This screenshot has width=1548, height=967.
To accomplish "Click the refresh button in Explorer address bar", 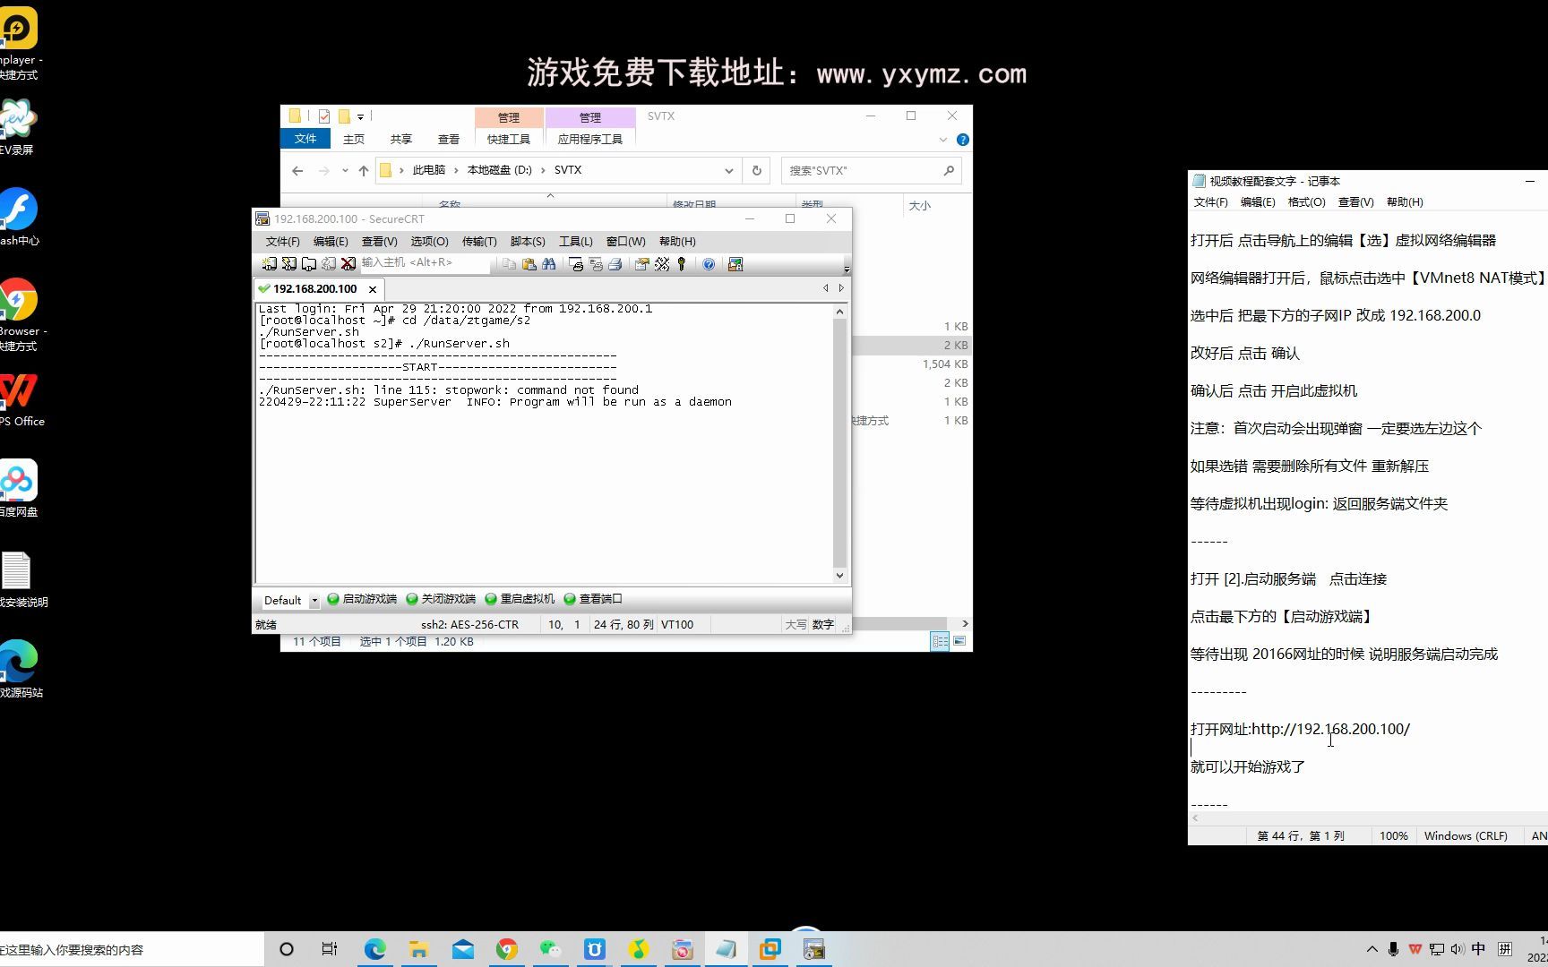I will point(757,170).
